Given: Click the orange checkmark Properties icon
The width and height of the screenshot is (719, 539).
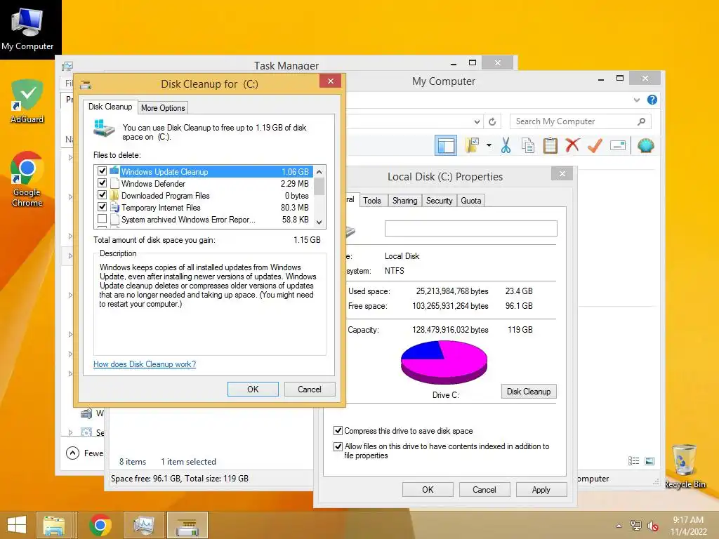Looking at the screenshot, I should (x=595, y=146).
